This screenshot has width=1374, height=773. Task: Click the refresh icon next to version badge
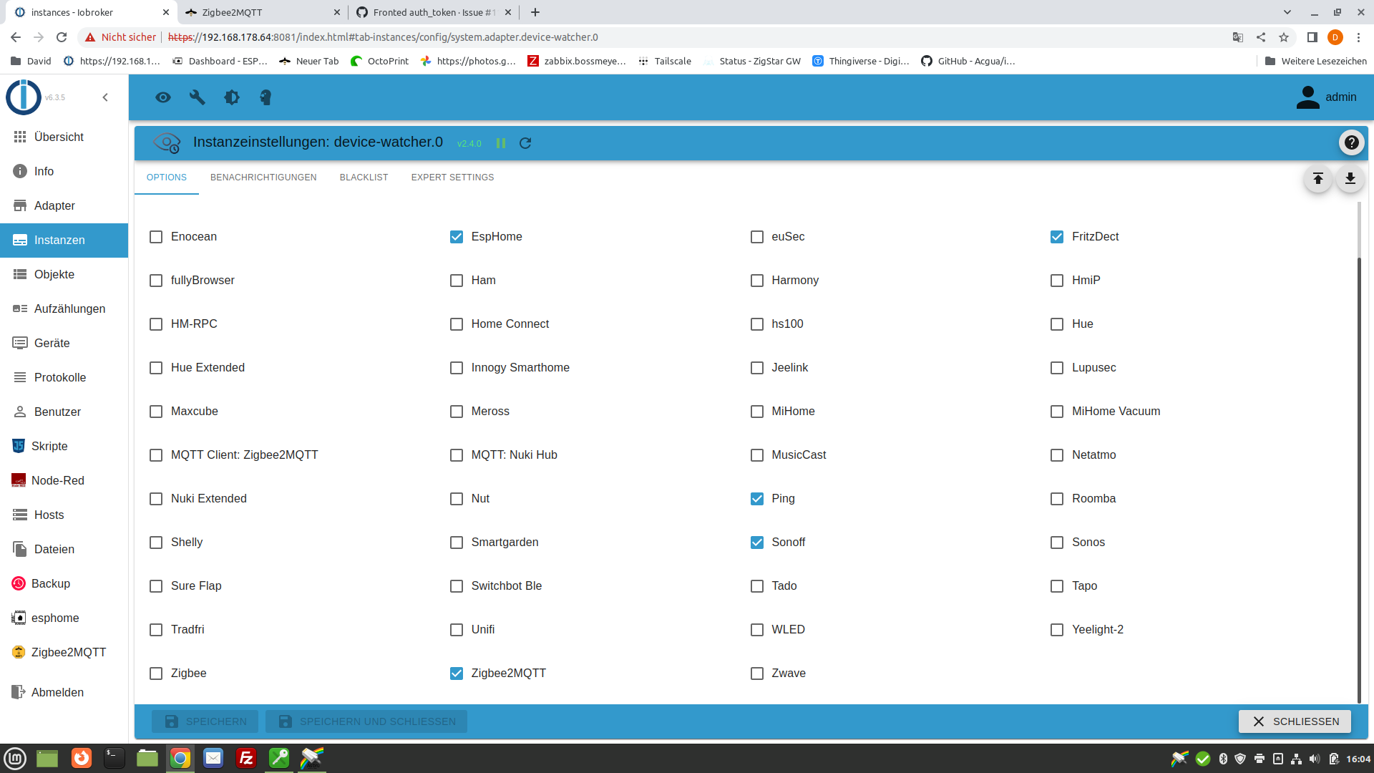pyautogui.click(x=526, y=142)
